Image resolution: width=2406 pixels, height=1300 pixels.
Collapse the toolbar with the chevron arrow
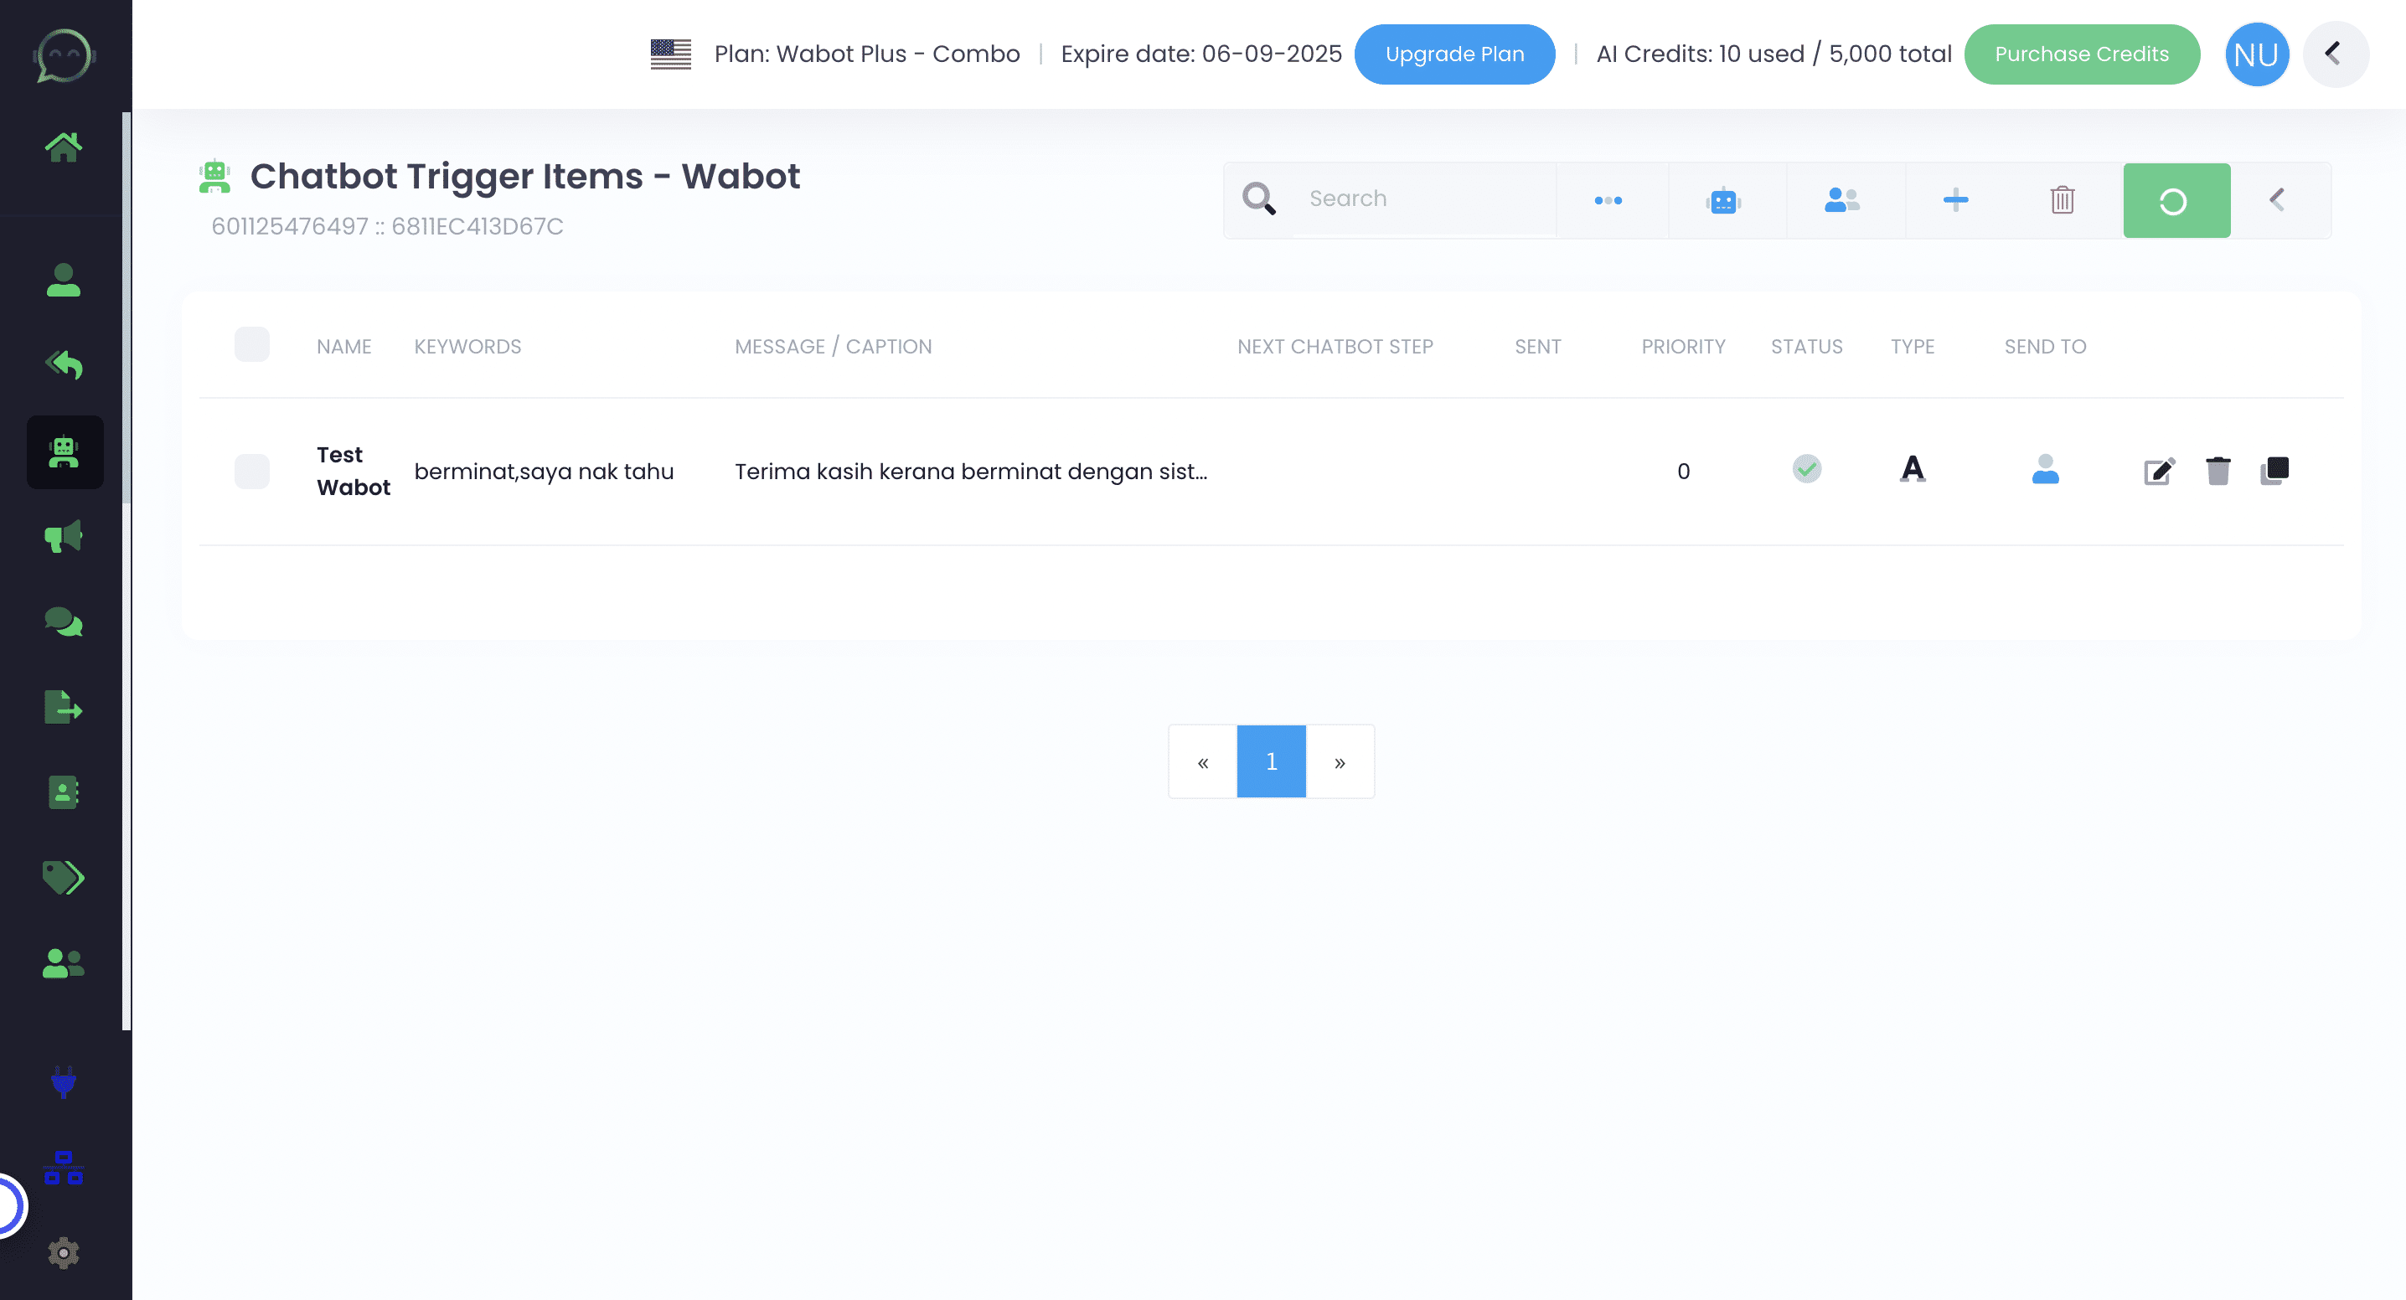pos(2277,200)
